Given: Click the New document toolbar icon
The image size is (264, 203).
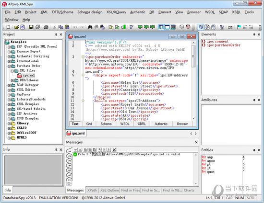Looking at the screenshot, I should 8,27.
